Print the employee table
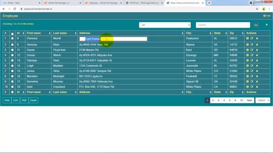This screenshot has height=153, width=273. 7,100
